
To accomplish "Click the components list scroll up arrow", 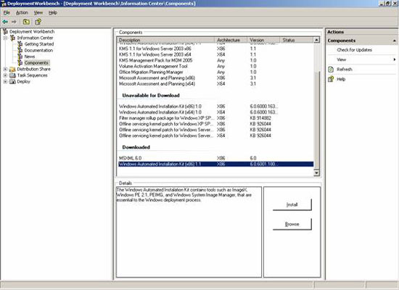I will point(316,40).
